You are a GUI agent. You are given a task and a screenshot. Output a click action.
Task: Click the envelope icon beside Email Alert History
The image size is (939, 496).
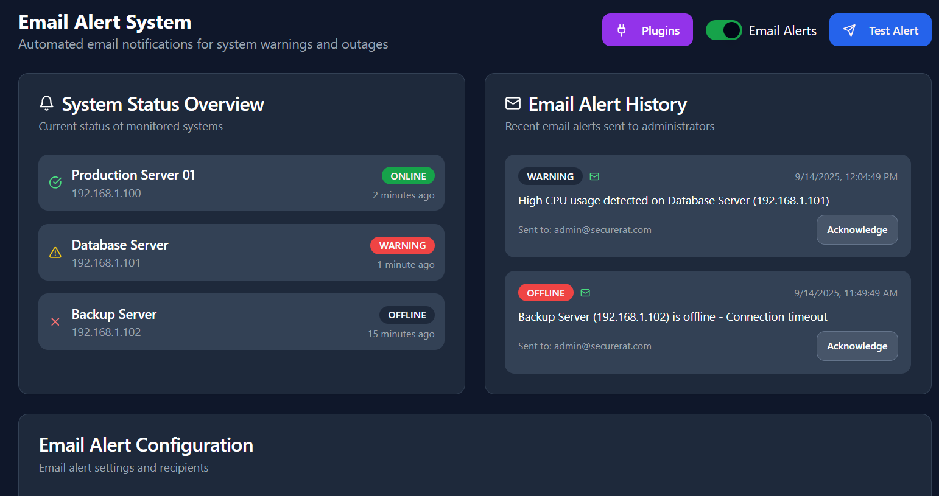click(x=513, y=103)
